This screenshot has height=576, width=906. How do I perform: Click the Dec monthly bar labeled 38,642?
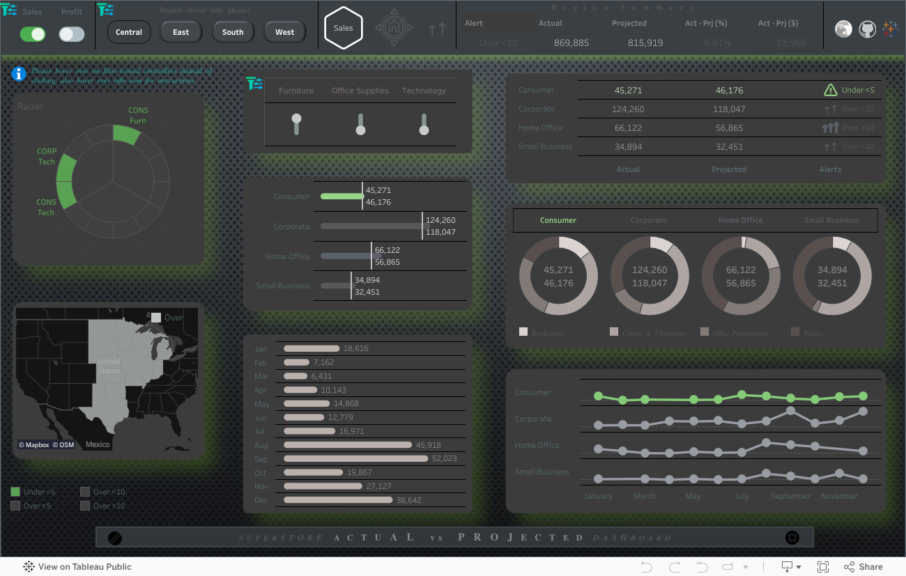pyautogui.click(x=338, y=500)
